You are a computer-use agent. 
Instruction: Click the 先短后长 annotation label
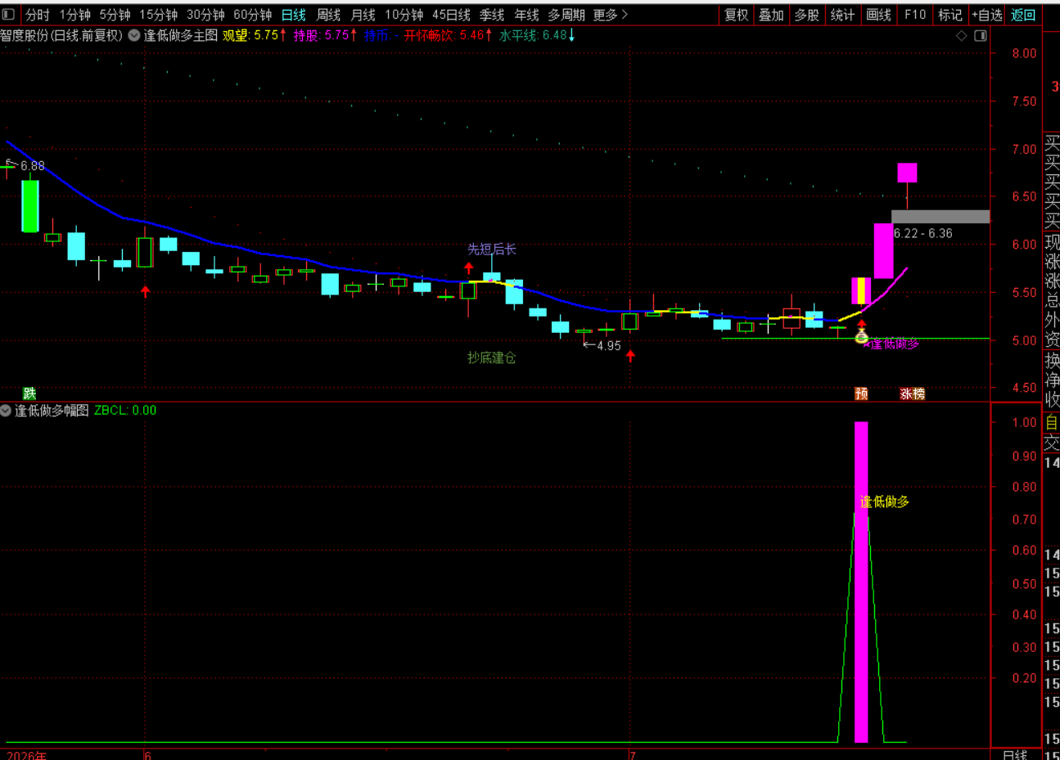coord(492,249)
